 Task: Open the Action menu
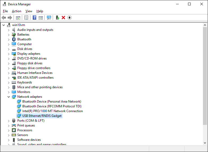[x=17, y=11]
